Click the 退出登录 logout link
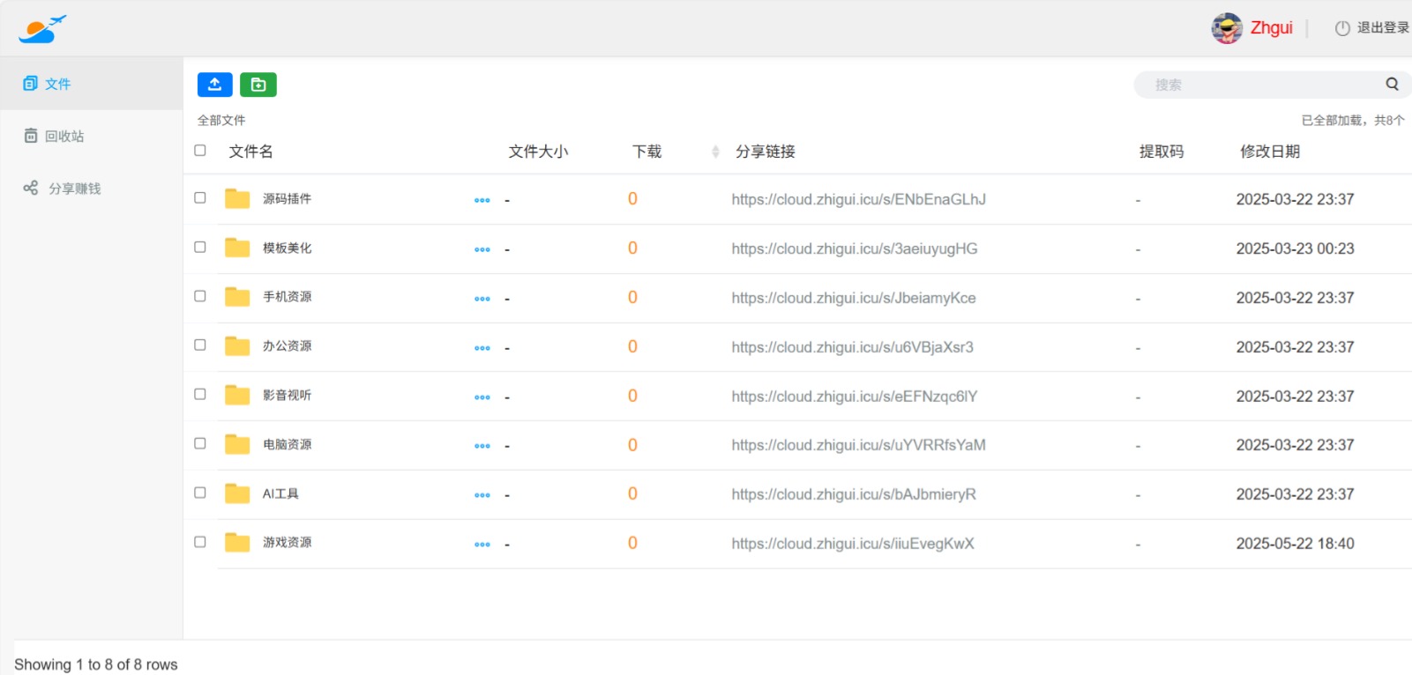 point(1371,28)
